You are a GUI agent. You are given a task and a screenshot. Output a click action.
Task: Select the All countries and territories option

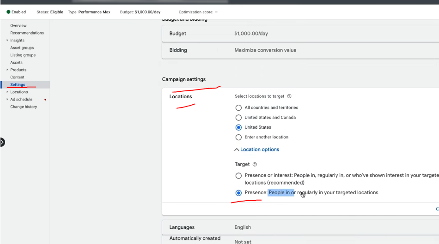238,107
